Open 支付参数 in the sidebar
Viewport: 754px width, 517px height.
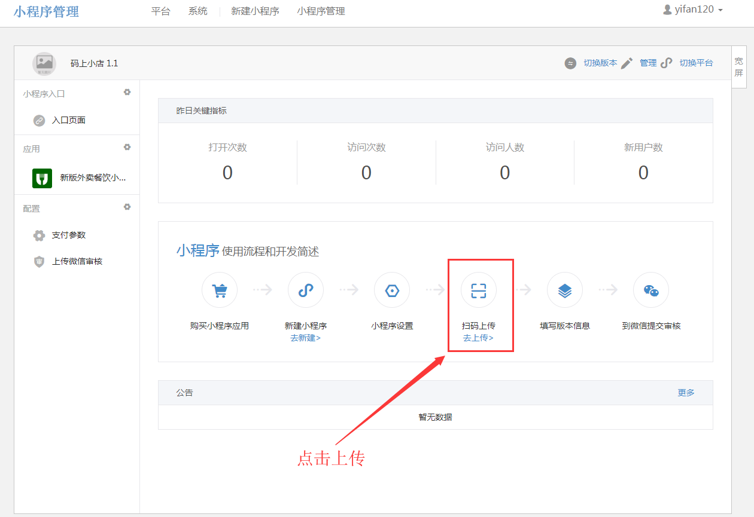[69, 235]
